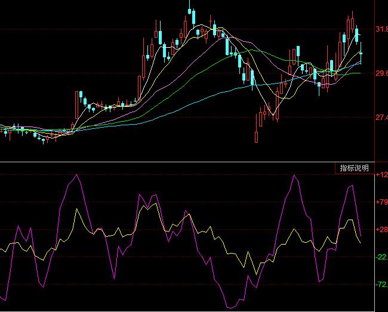Click the deepest magenta indicator trough at bottom
Image resolution: width=388 pixels, height=312 pixels.
coord(230,307)
